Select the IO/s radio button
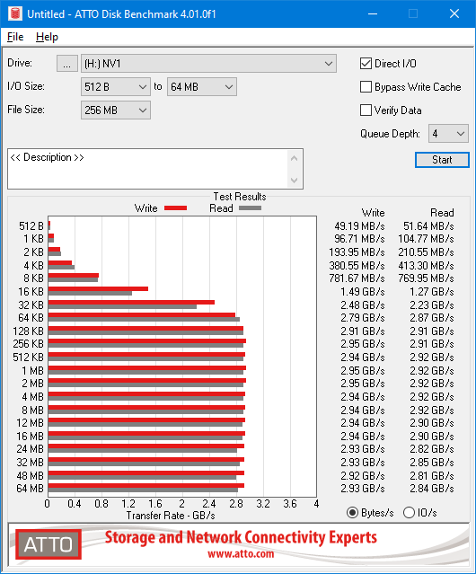The image size is (476, 574). tap(409, 513)
